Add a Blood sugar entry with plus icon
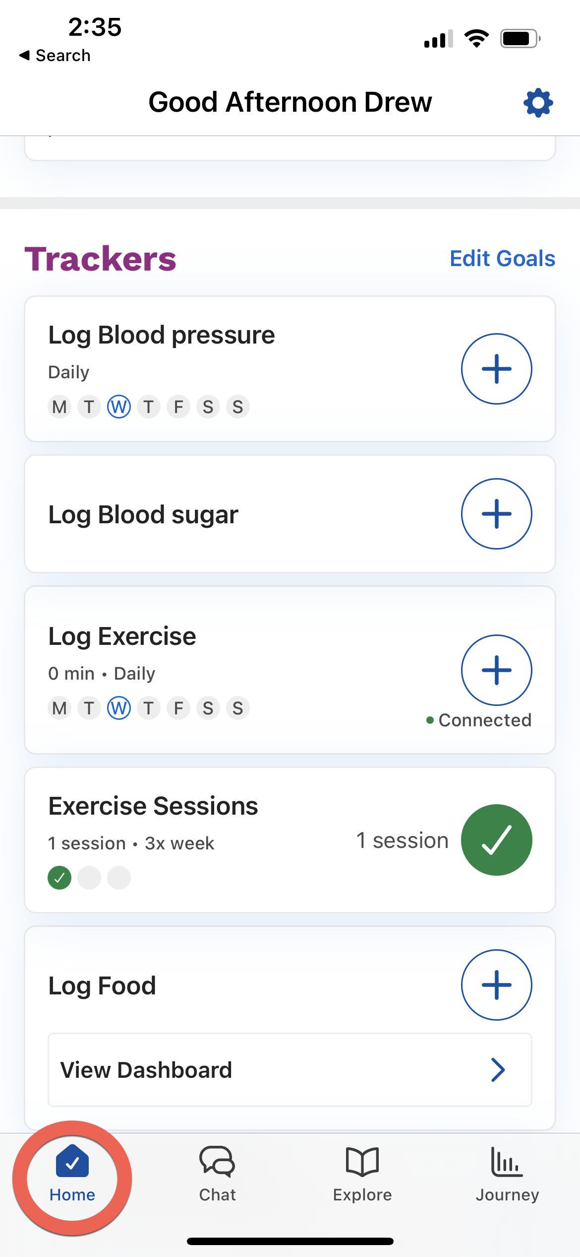The height and width of the screenshot is (1257, 580). (496, 514)
